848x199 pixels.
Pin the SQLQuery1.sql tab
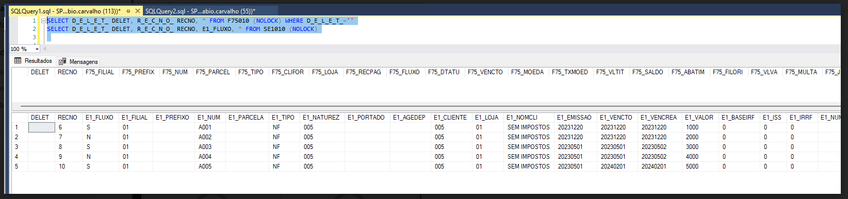tap(128, 11)
